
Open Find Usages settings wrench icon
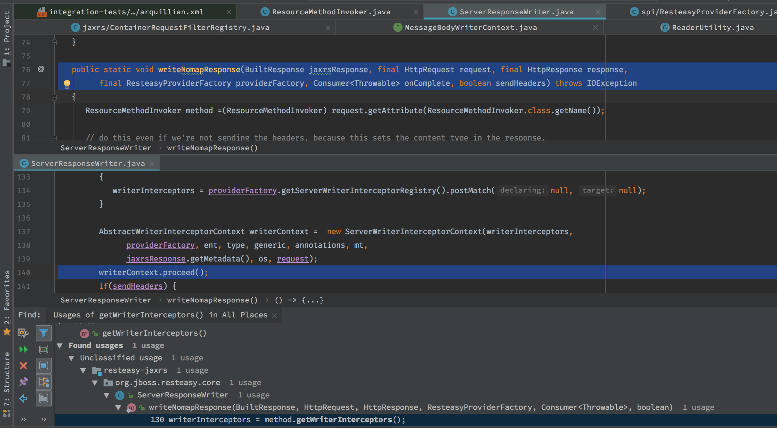click(x=23, y=333)
